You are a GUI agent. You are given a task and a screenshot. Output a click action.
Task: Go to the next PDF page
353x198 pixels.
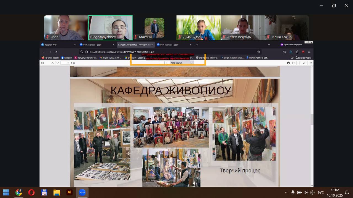[x=57, y=63]
